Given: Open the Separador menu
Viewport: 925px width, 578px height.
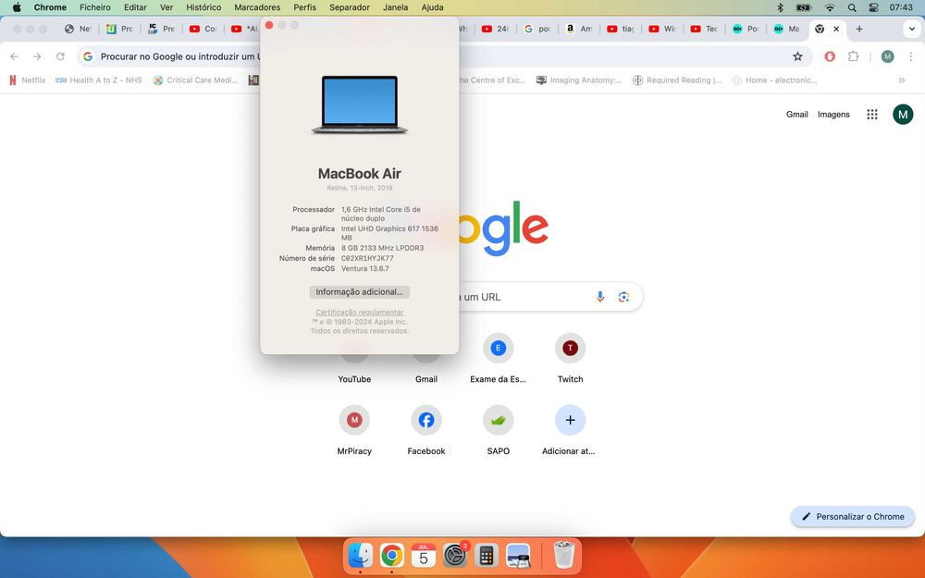Looking at the screenshot, I should 350,7.
